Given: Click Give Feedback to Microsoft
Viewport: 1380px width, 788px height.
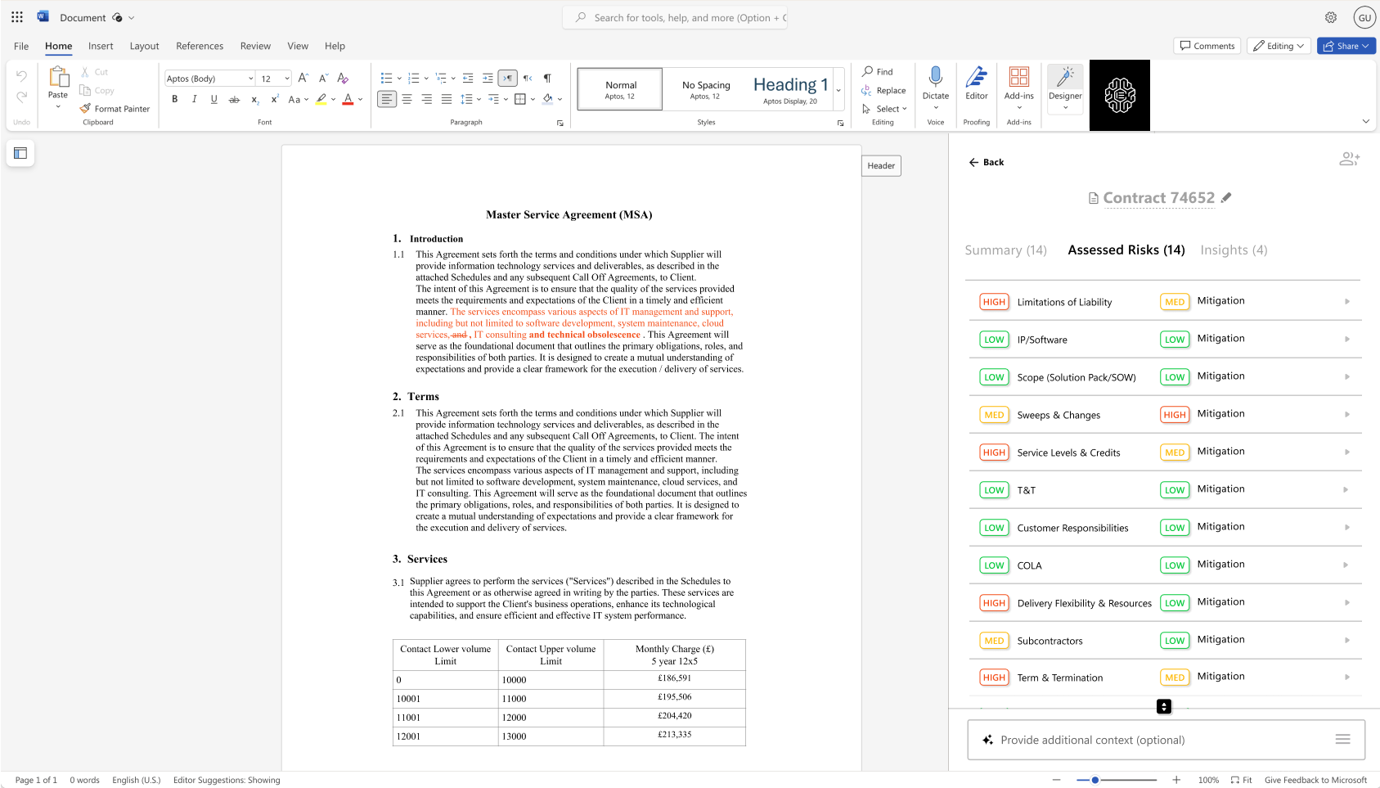Looking at the screenshot, I should [1315, 780].
